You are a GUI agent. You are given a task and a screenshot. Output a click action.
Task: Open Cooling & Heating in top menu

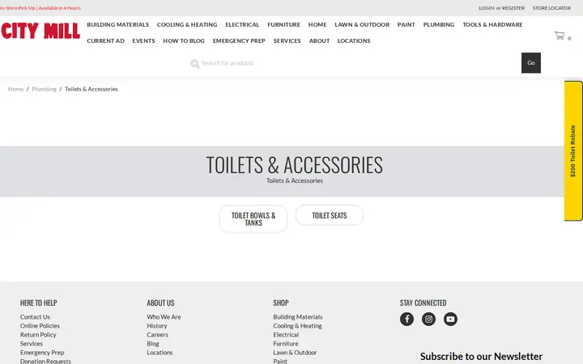coord(187,24)
